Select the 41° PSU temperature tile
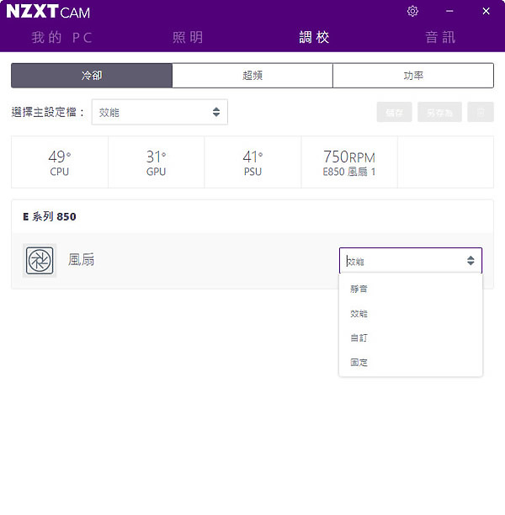 point(252,162)
